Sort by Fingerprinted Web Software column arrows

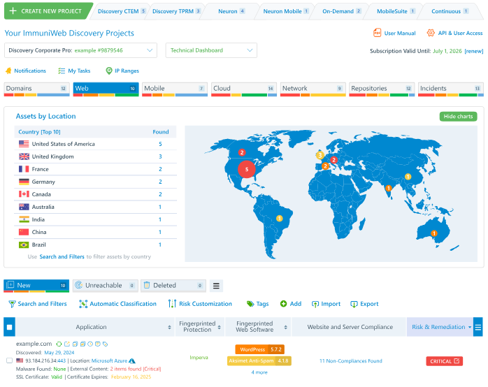pos(285,328)
